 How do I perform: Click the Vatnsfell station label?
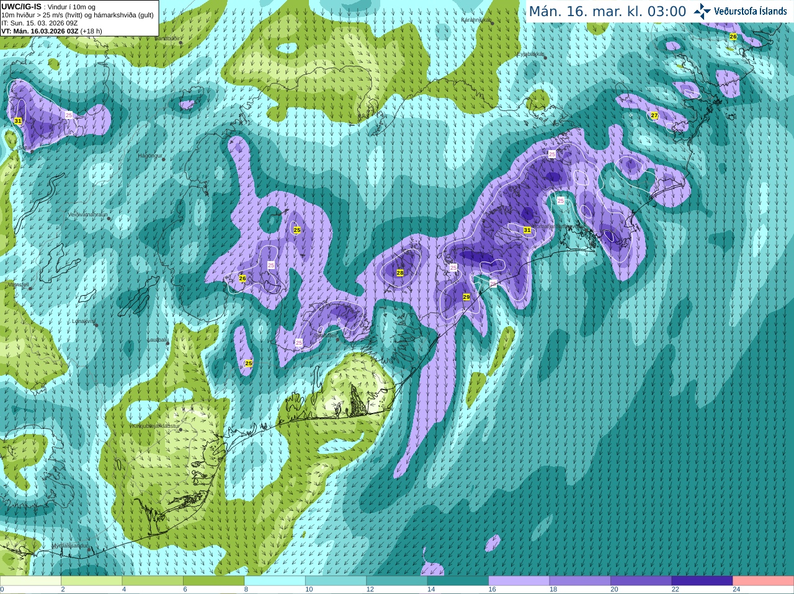tap(18, 285)
